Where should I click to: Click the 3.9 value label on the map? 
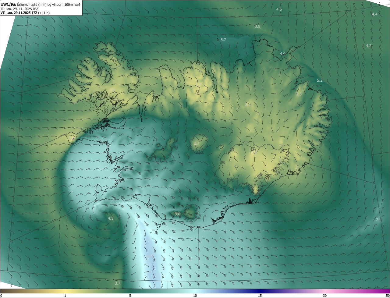257,27
